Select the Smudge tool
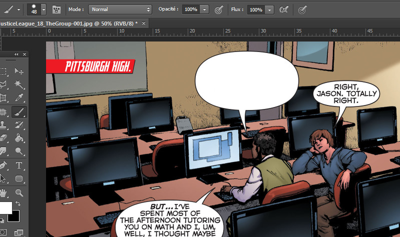This screenshot has width=400, height=237. point(3,151)
